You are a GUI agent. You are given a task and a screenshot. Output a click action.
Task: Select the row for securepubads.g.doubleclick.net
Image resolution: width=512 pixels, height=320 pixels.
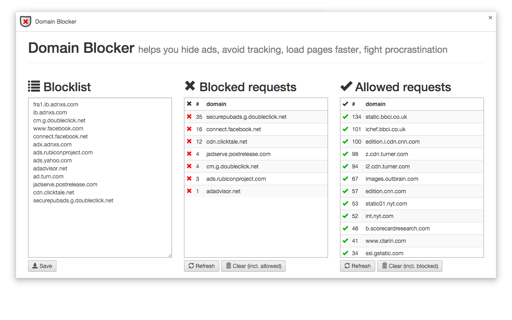(246, 116)
